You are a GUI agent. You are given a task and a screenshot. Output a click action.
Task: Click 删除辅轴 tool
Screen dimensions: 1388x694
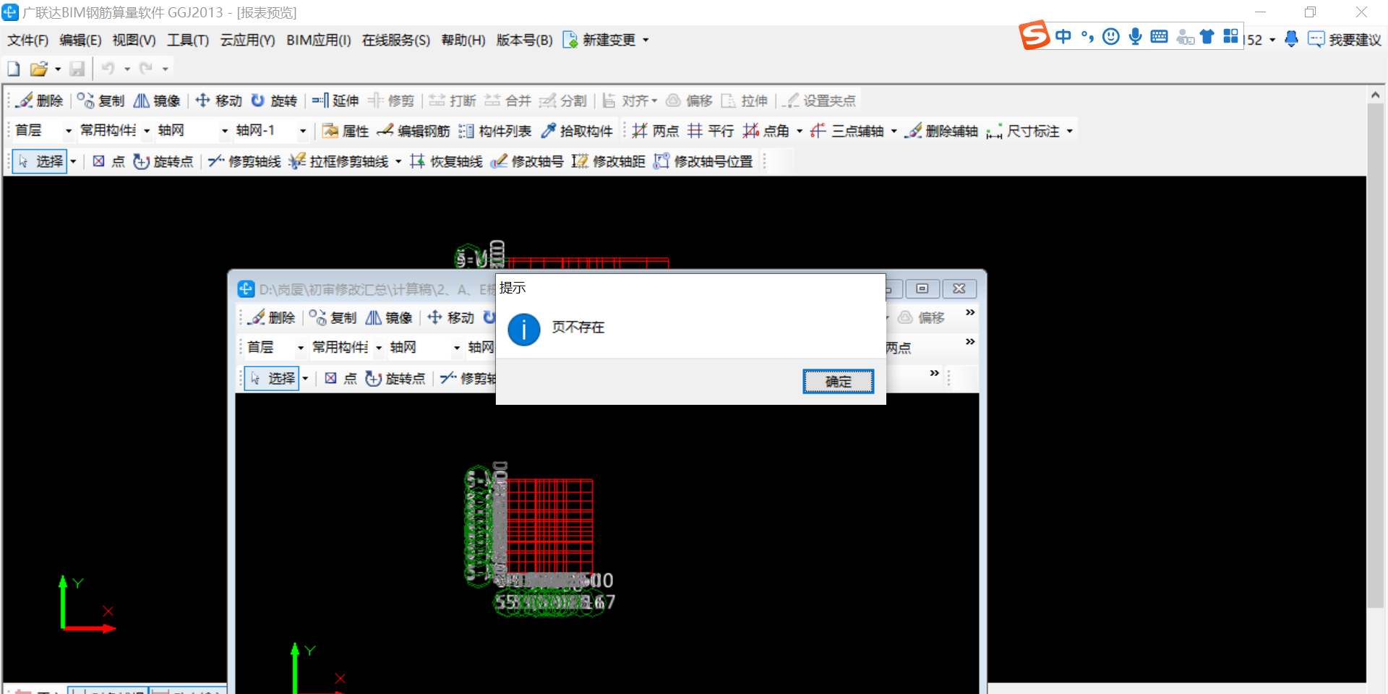[x=943, y=131]
